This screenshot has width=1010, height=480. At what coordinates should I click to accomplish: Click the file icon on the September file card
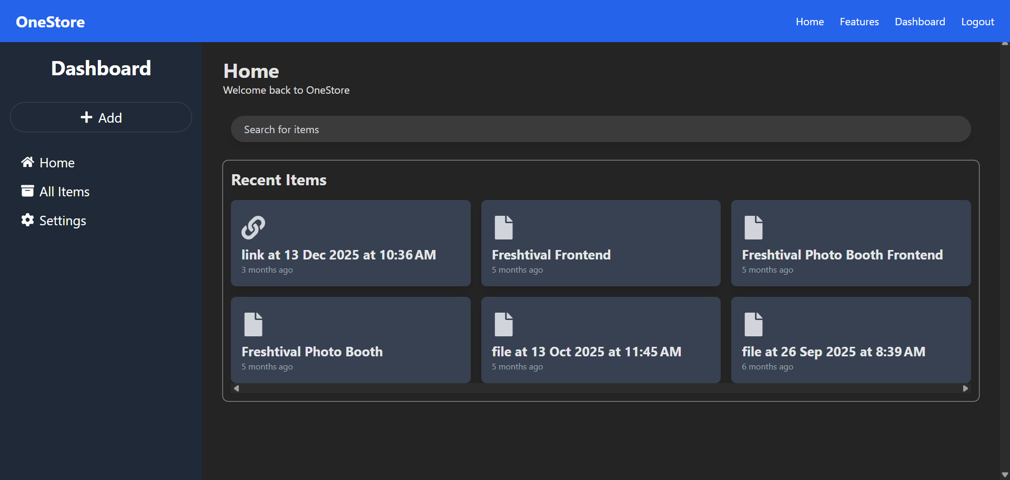click(x=753, y=324)
